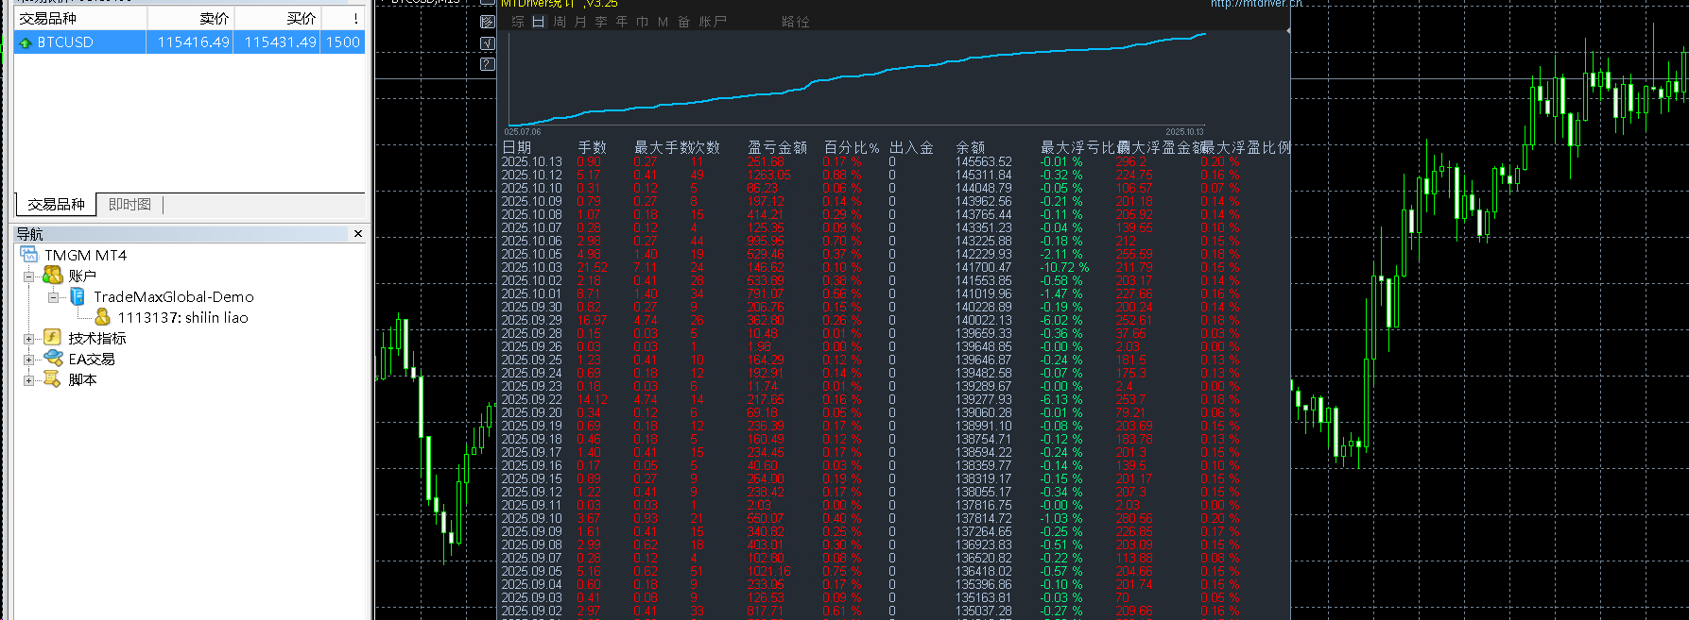Select EA交易 in the navigator
Image resolution: width=1689 pixels, height=620 pixels.
click(x=92, y=359)
